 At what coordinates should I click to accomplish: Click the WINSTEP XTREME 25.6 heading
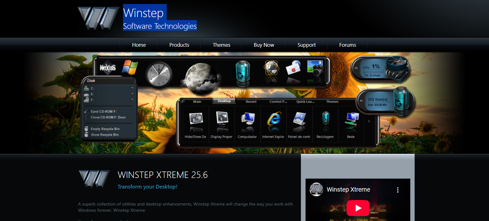click(x=163, y=175)
